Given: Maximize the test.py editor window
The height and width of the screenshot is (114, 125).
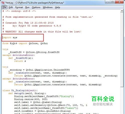Looking at the screenshot, I should [112, 2].
